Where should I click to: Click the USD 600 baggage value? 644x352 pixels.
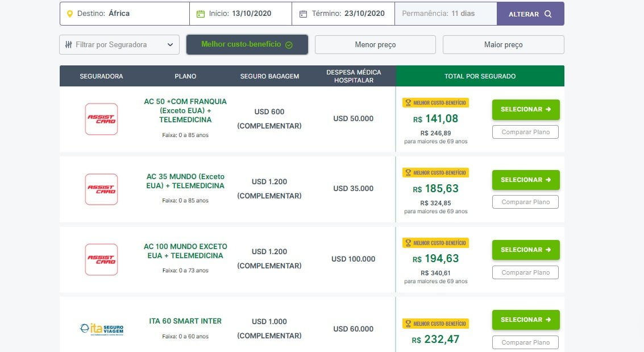269,111
